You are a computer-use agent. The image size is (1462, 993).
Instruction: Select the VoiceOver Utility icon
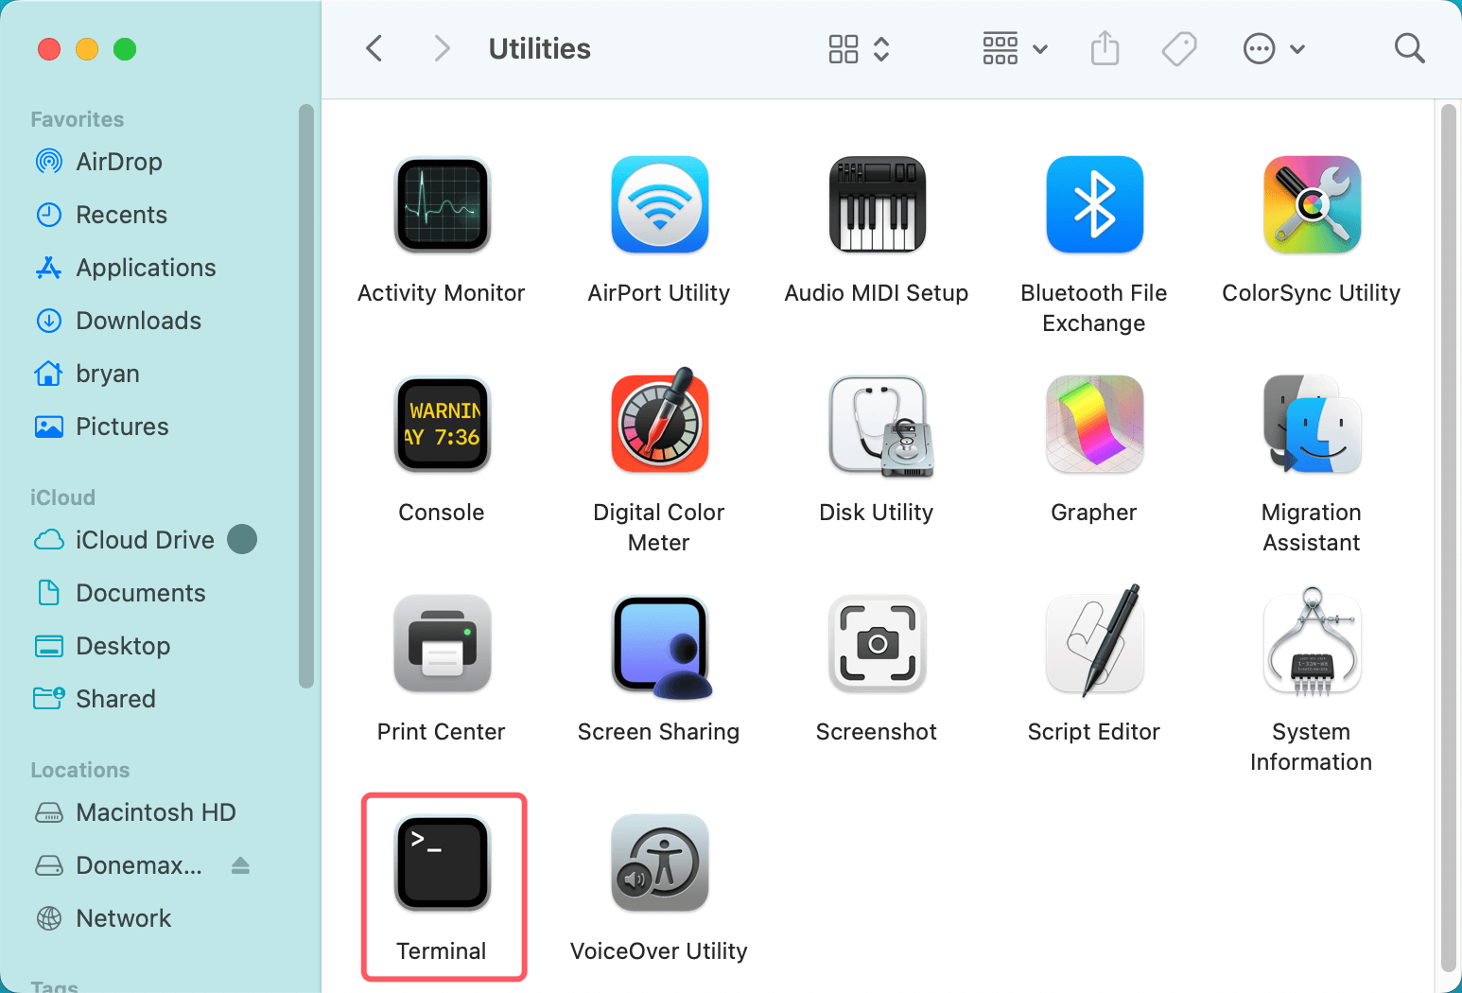(660, 863)
